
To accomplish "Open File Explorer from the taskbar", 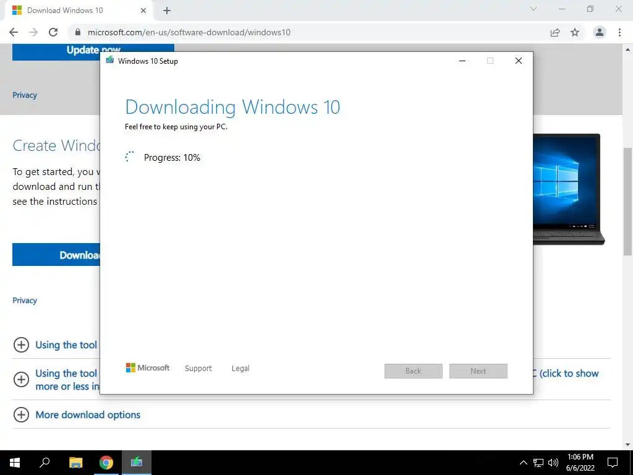I will tap(75, 463).
